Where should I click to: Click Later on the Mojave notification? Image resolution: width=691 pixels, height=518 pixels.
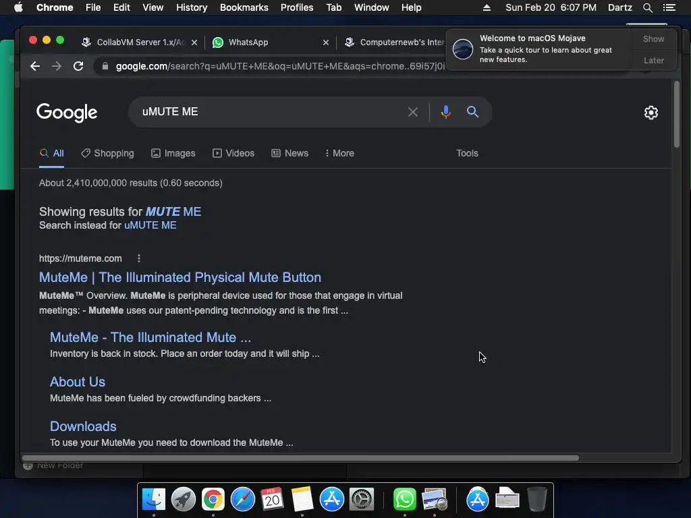pos(653,60)
